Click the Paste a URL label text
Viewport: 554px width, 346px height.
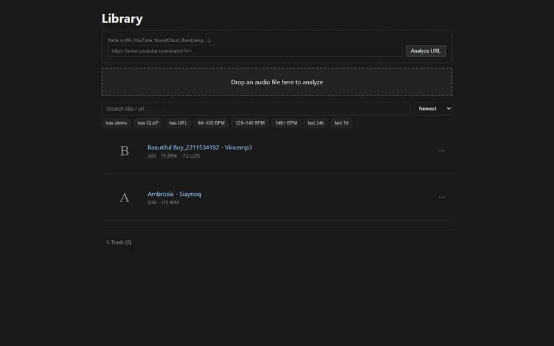click(159, 40)
